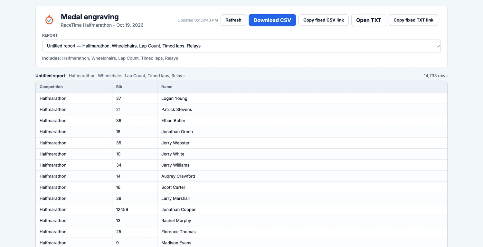Viewport: 483px width, 247px height.
Task: Copy the fixed CSV link
Action: pyautogui.click(x=324, y=20)
